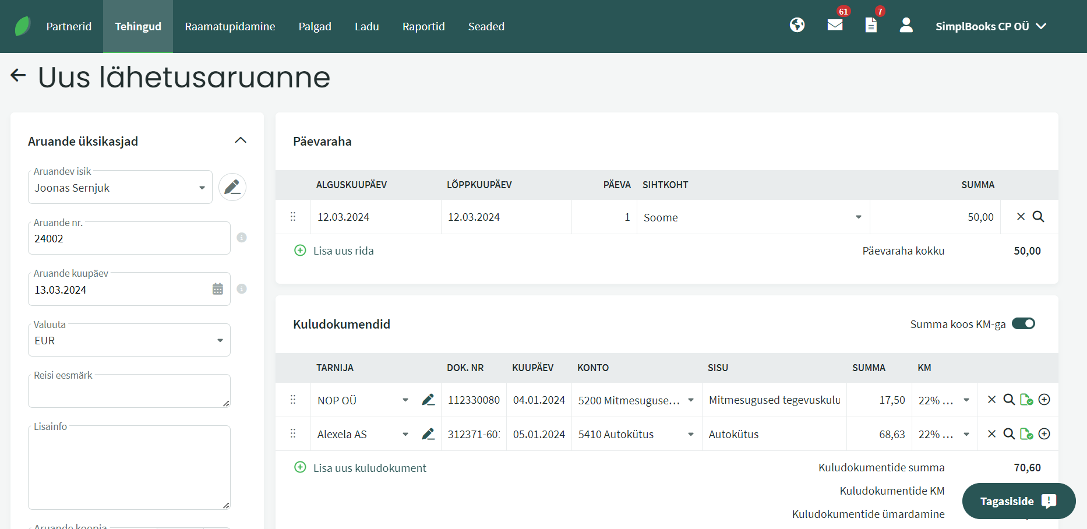Open the document icon with 7 badge
This screenshot has width=1087, height=529.
871,25
